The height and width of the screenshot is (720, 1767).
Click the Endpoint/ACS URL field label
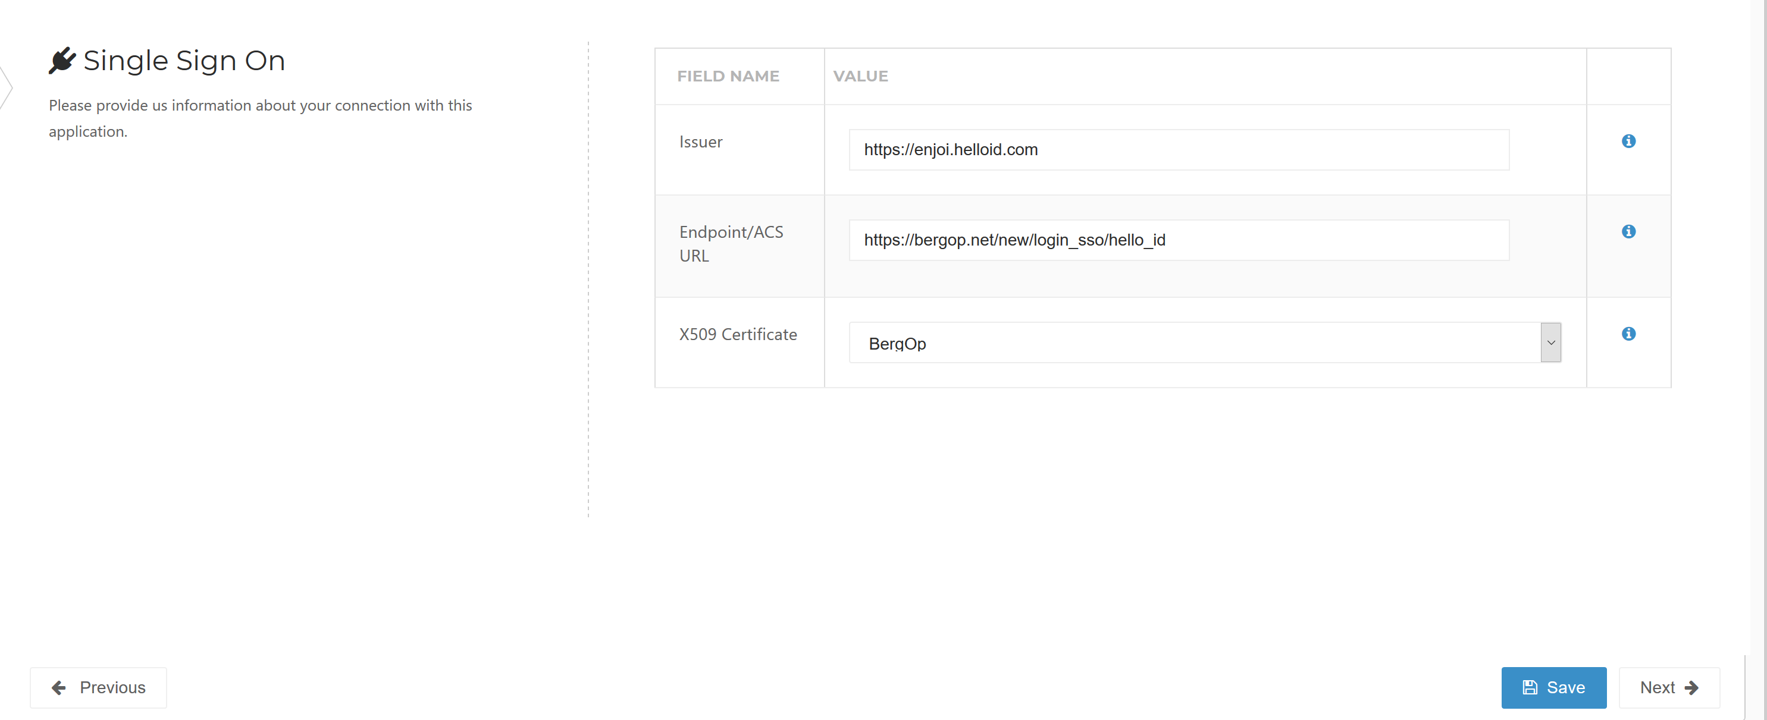[x=731, y=243]
